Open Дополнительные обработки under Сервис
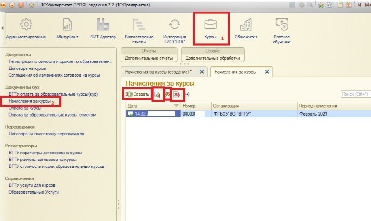371x221 pixels. click(212, 58)
